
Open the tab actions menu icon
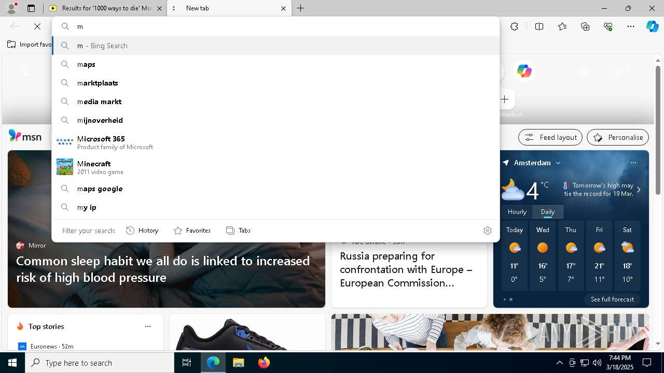coord(31,8)
